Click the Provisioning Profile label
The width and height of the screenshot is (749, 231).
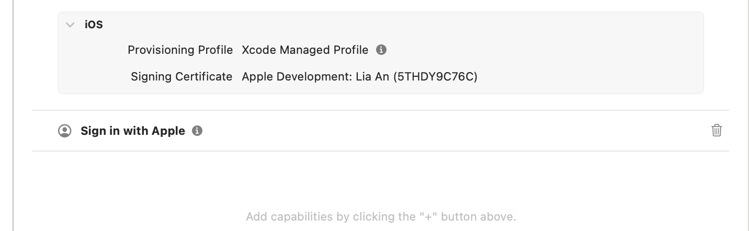pyautogui.click(x=180, y=50)
